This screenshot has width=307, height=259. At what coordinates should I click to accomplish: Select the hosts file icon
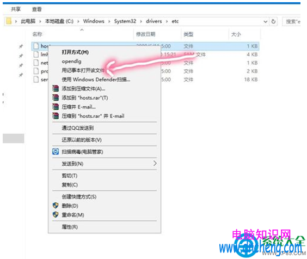point(36,46)
